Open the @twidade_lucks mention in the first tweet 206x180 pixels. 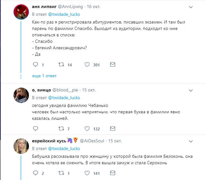[x=64, y=14]
